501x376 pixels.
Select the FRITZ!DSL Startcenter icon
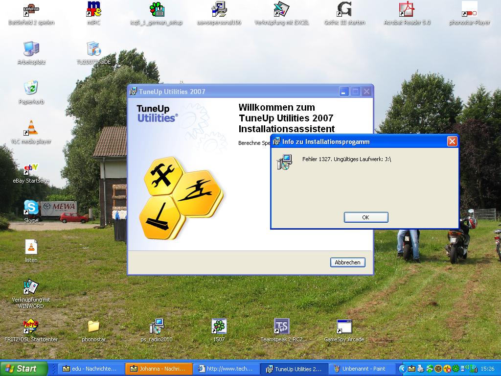pos(31,330)
